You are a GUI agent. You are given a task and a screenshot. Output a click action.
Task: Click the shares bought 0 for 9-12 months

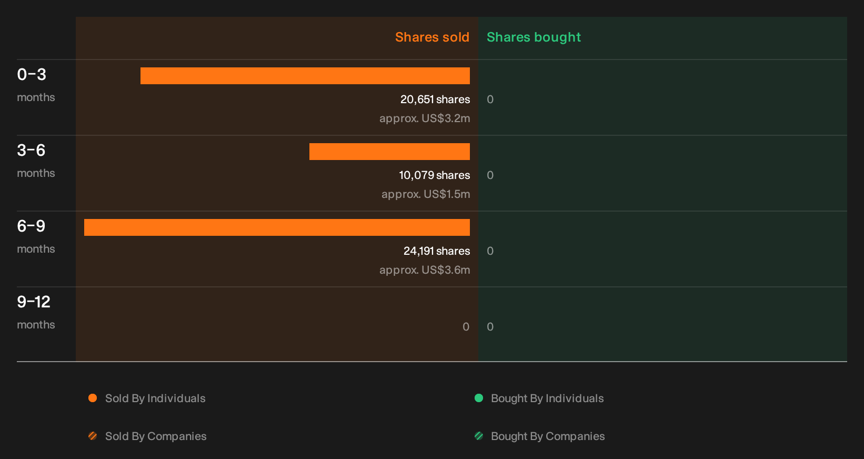[490, 327]
